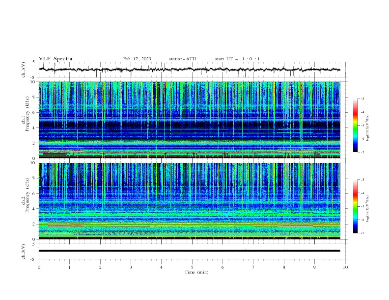Click the "VLF Spectra" plot title

coord(56,59)
